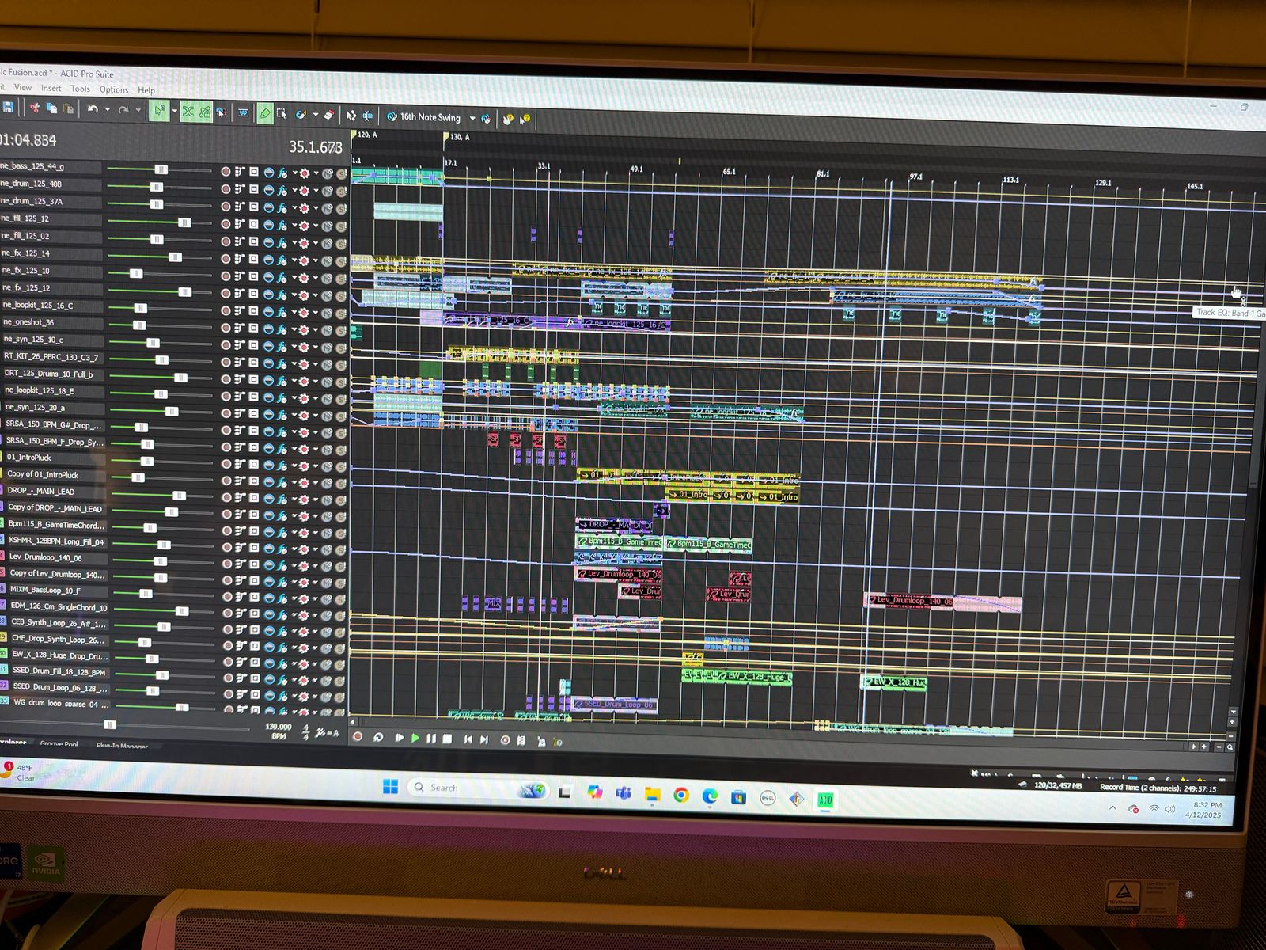The height and width of the screenshot is (950, 1266).
Task: Click the volume slider handle of ne_oneshot_36
Action: (139, 325)
